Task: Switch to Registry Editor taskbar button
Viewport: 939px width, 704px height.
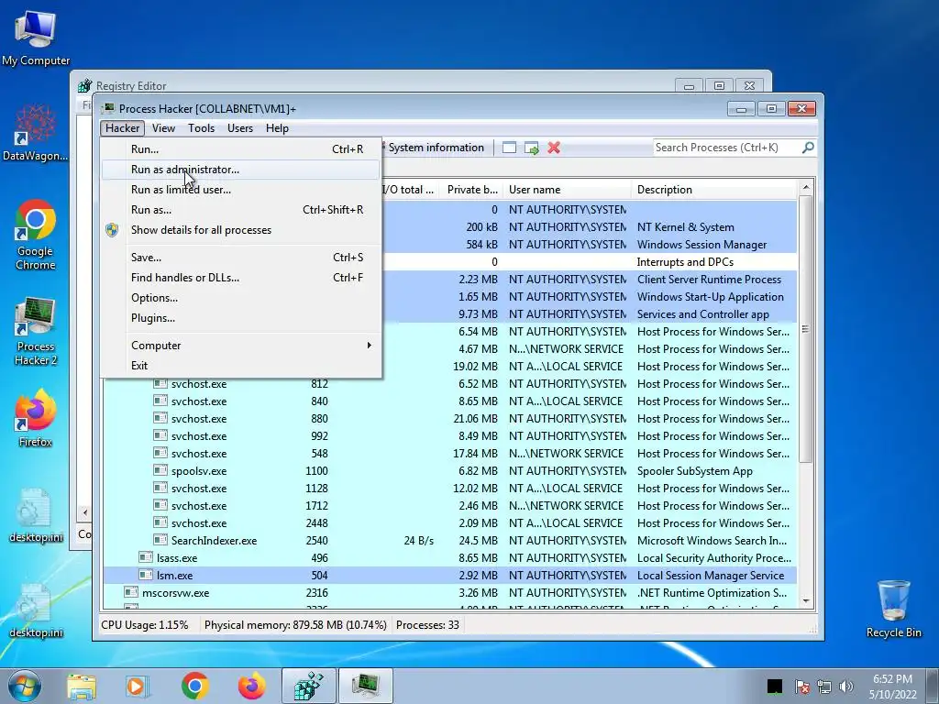Action: 308,686
